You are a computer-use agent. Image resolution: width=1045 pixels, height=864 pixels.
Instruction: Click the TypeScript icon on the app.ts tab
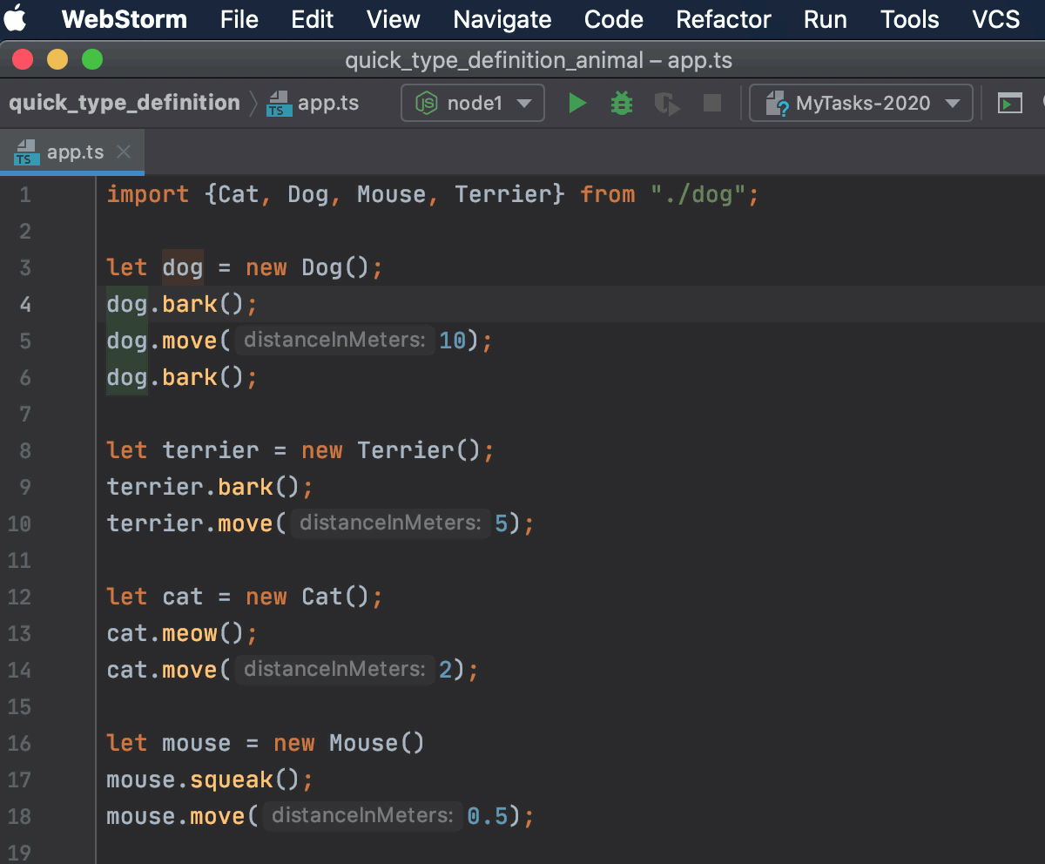[x=26, y=151]
